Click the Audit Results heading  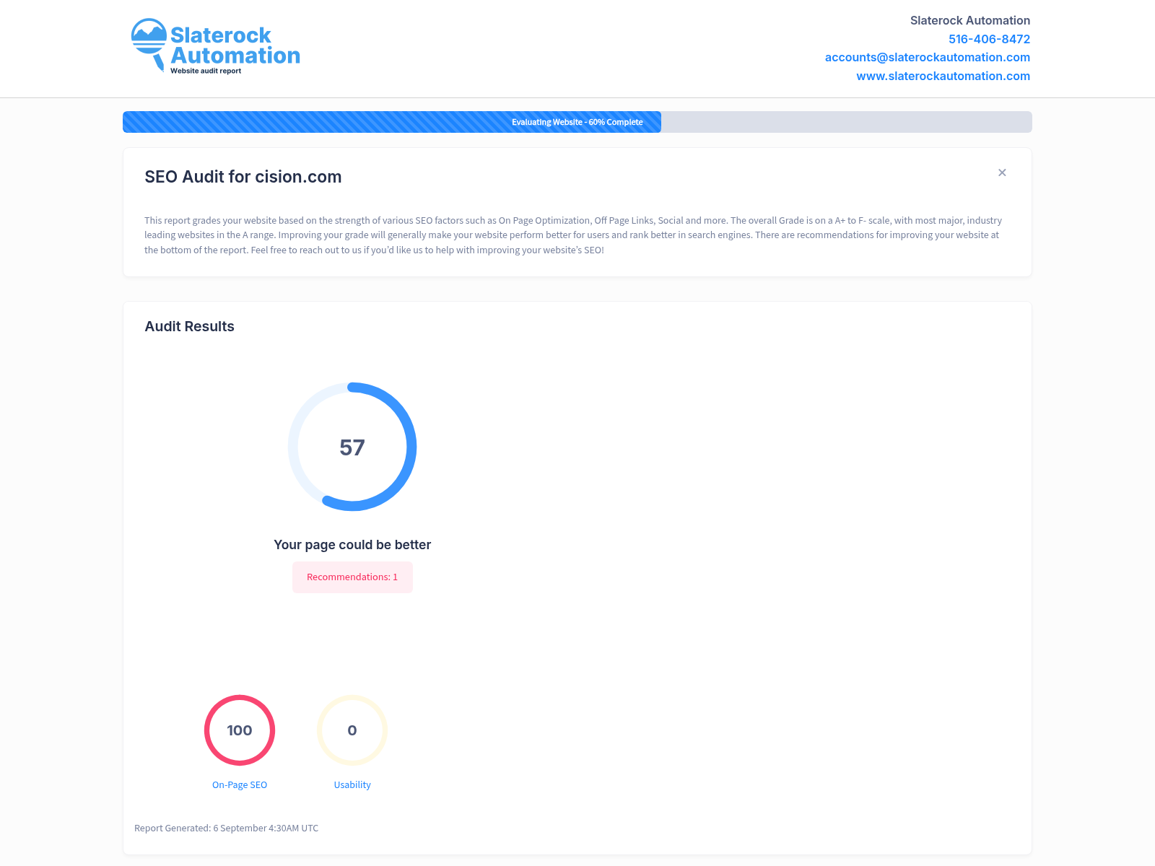pos(189,326)
